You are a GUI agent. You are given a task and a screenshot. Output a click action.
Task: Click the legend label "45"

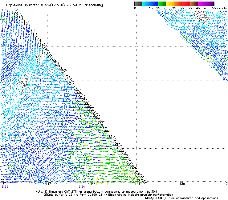206,8
